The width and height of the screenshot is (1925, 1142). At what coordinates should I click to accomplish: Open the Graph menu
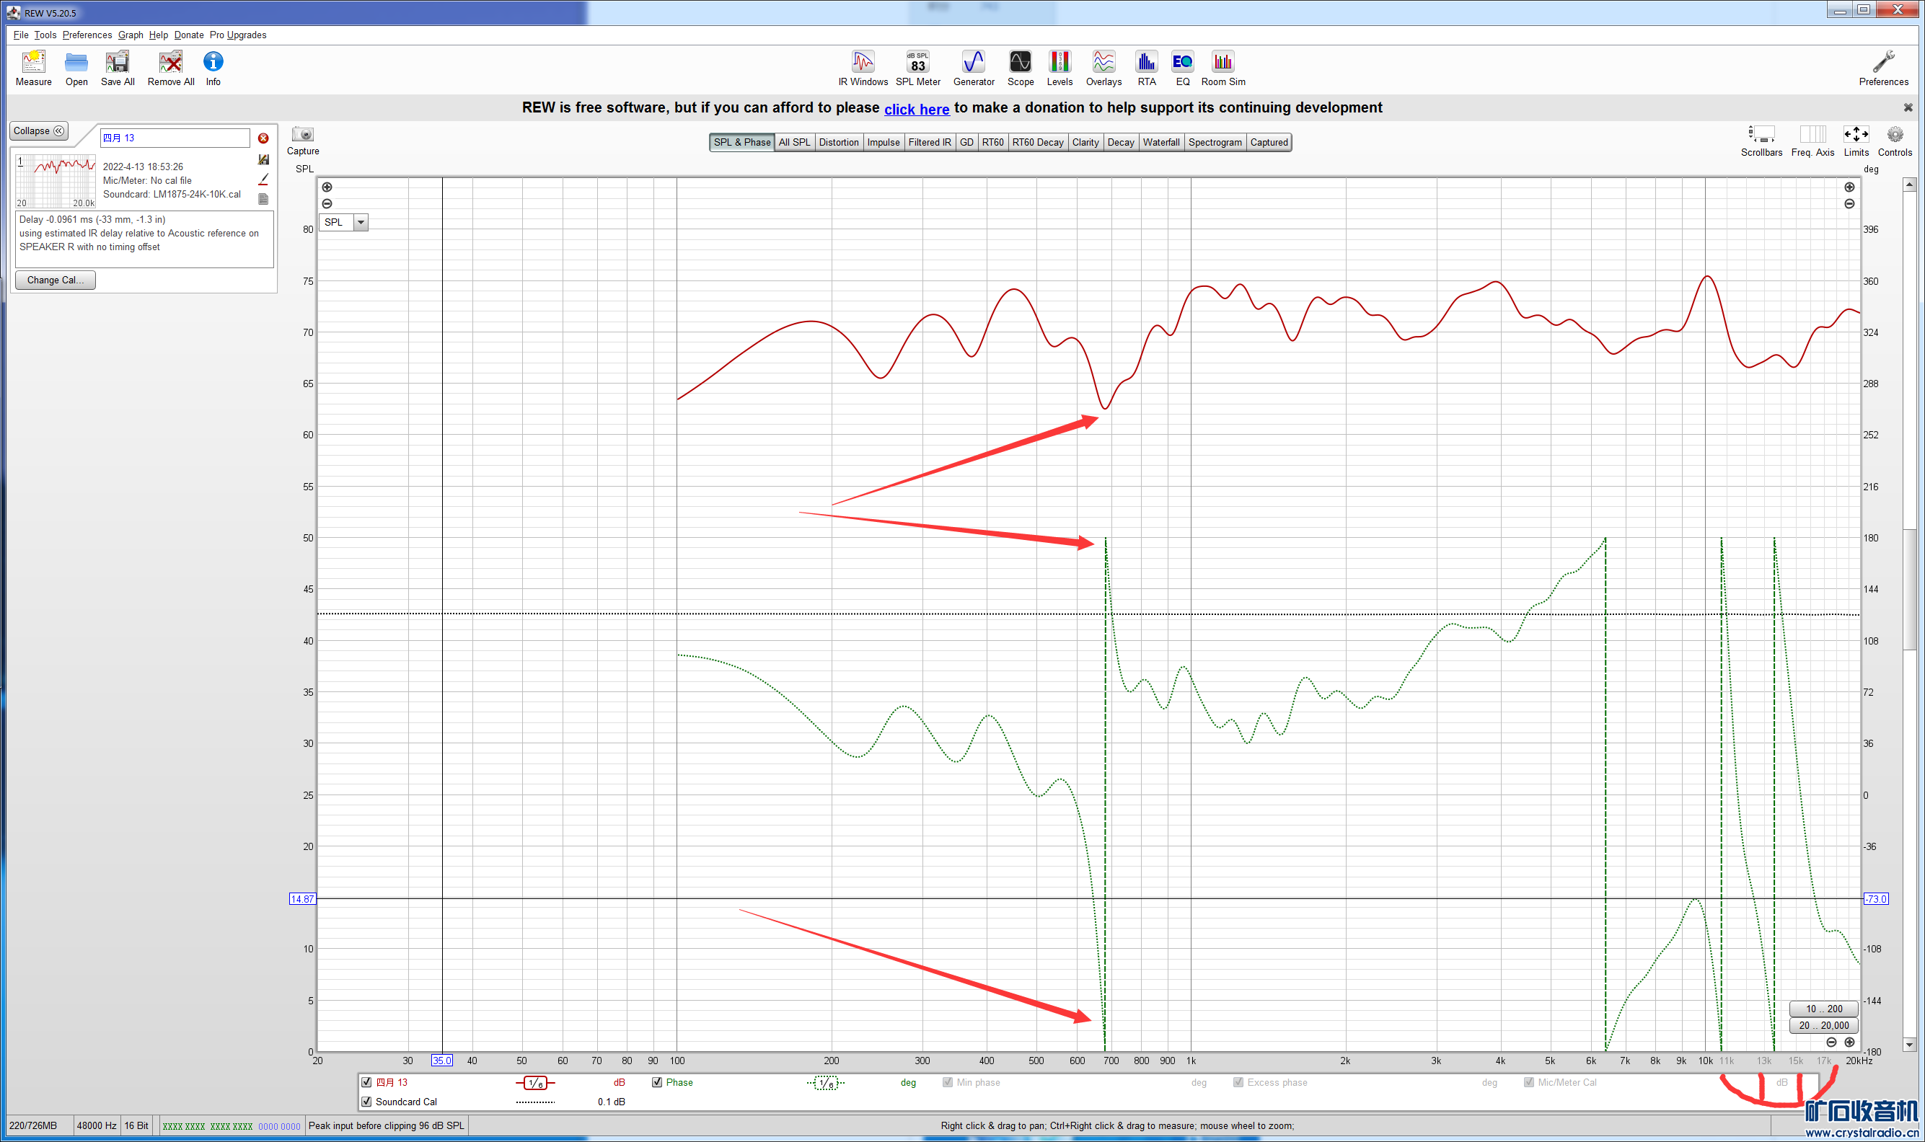click(x=130, y=35)
